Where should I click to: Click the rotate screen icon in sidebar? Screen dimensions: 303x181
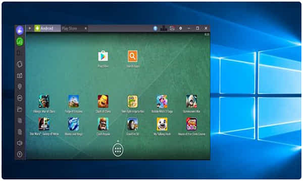(x=20, y=64)
